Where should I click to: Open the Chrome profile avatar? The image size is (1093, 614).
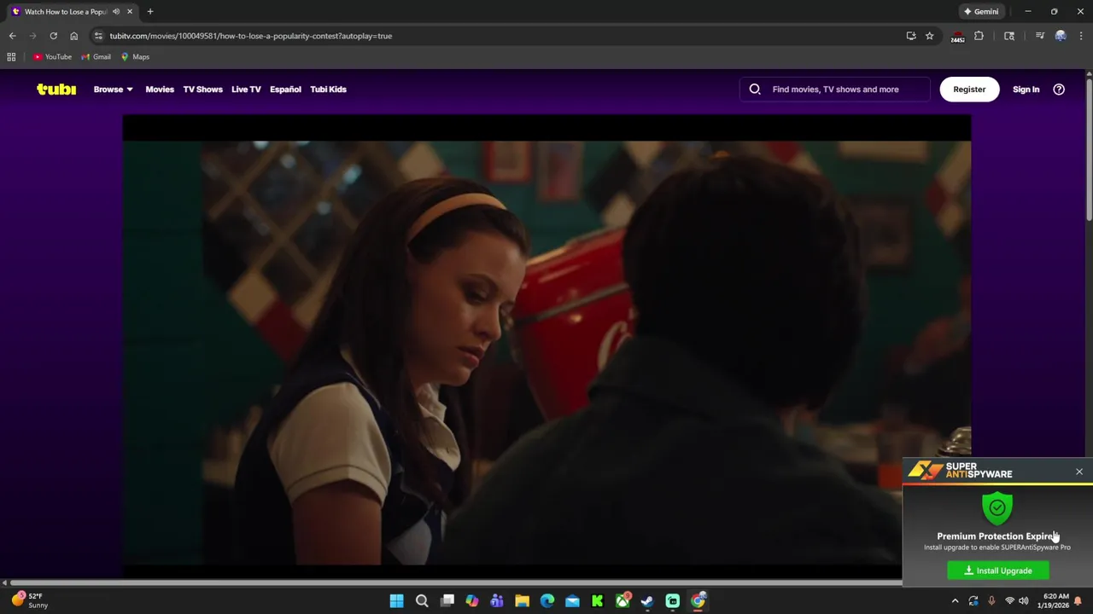click(1061, 36)
